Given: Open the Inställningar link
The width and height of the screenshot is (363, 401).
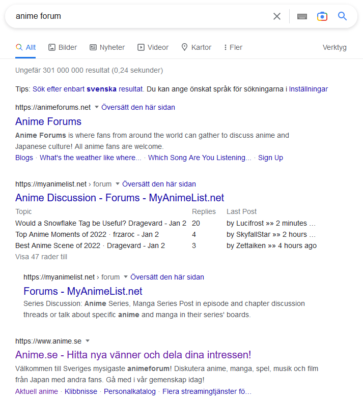Looking at the screenshot, I should [x=308, y=89].
